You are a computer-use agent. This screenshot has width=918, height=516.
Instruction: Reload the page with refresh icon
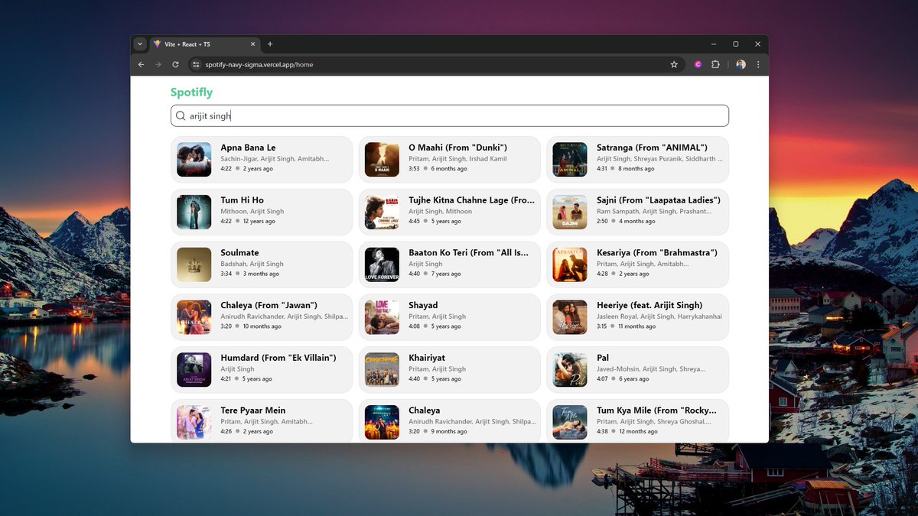pos(175,65)
